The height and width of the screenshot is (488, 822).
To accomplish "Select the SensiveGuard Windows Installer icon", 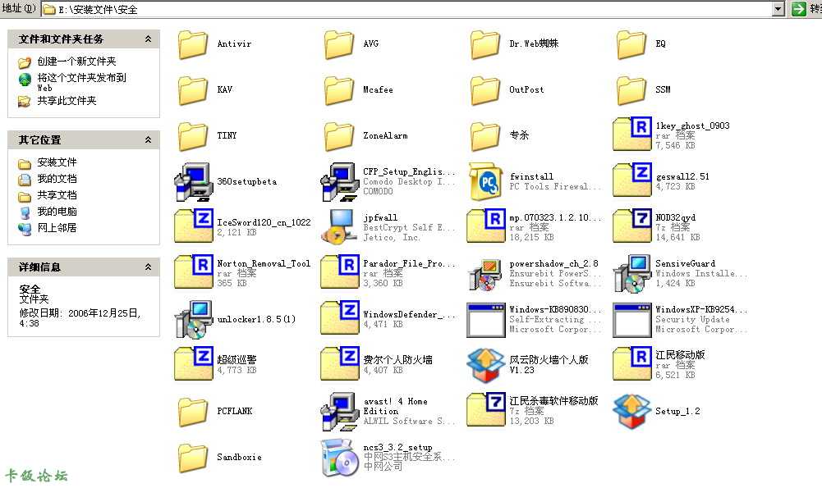I will coord(631,273).
